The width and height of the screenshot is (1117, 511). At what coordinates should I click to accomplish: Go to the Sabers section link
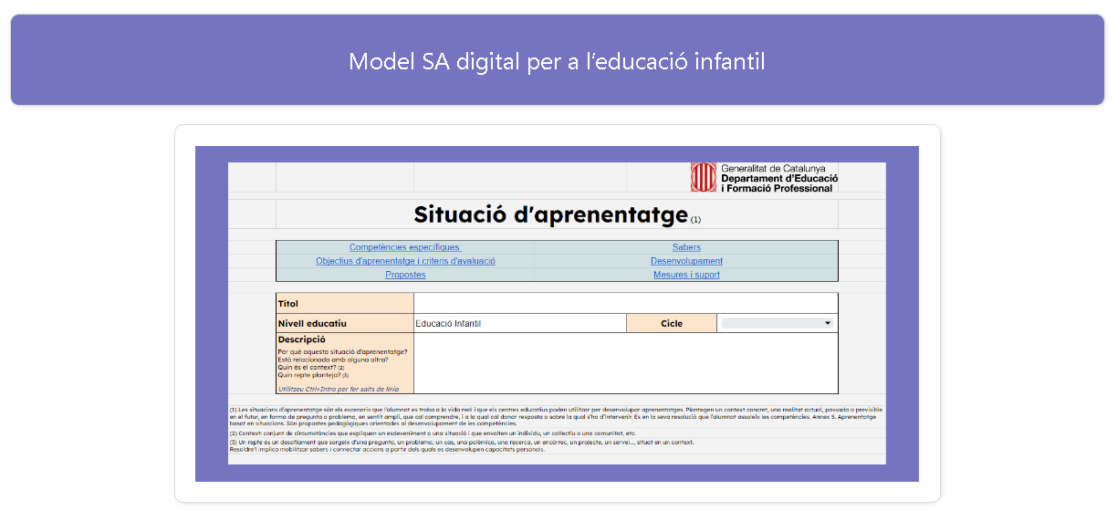click(686, 247)
